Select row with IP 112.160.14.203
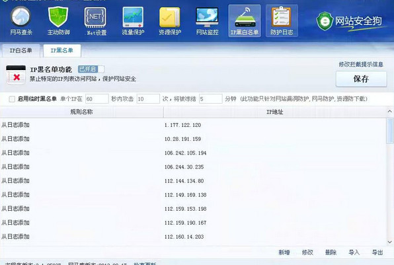 [193, 237]
